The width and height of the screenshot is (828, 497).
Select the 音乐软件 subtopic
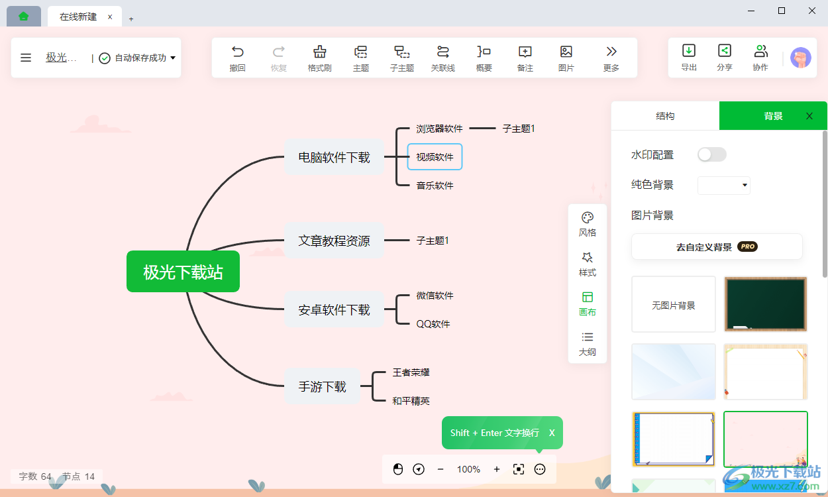(435, 186)
